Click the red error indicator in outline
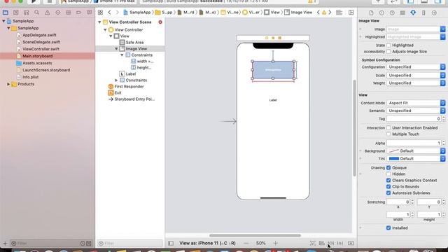The image size is (448, 252). point(160,22)
